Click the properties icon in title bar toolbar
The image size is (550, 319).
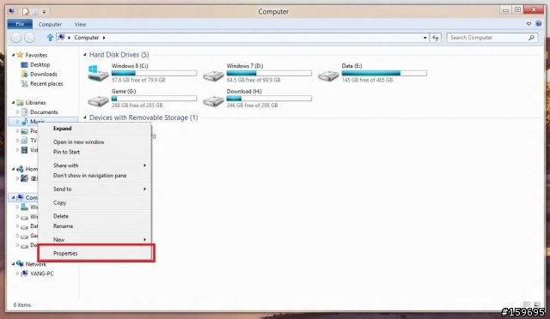point(26,11)
